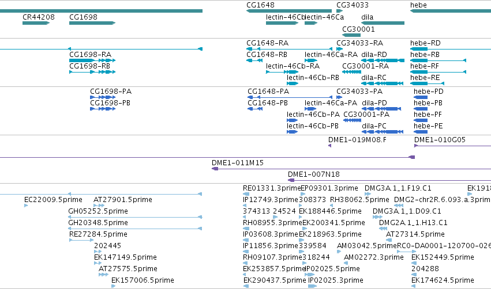Select EST AT27575.5prime
The image size is (491, 289).
(104, 275)
